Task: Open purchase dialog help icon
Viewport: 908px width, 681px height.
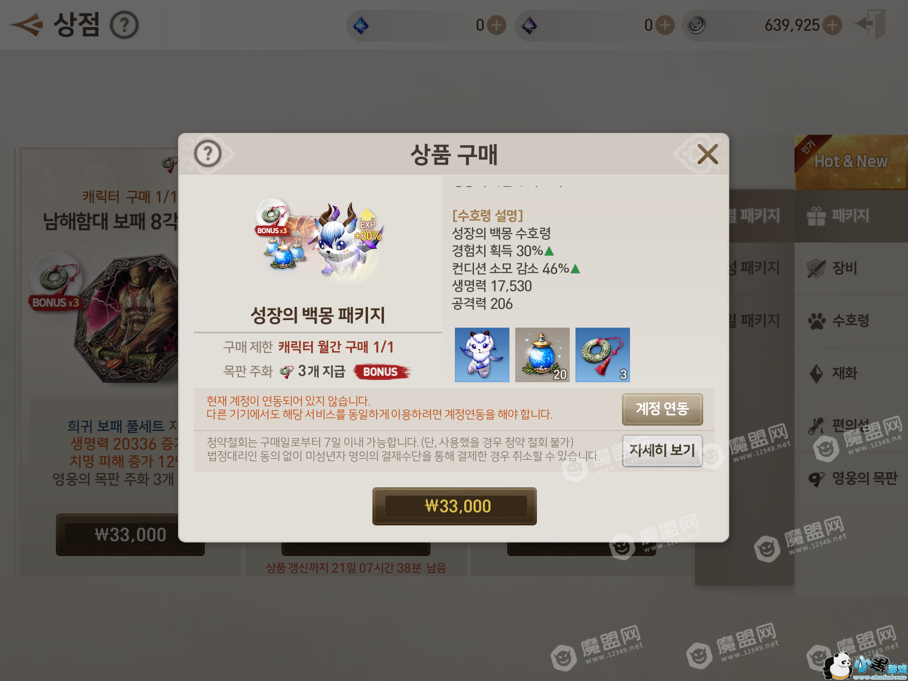Action: point(207,154)
